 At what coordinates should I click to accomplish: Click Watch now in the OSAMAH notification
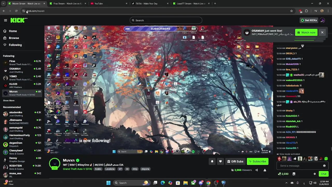[306, 32]
